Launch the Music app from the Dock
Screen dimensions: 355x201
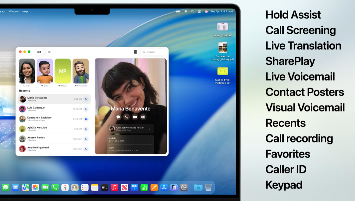115,187
